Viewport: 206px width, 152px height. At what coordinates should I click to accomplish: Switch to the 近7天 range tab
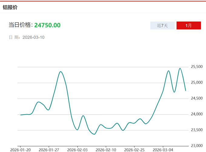(x=162, y=26)
